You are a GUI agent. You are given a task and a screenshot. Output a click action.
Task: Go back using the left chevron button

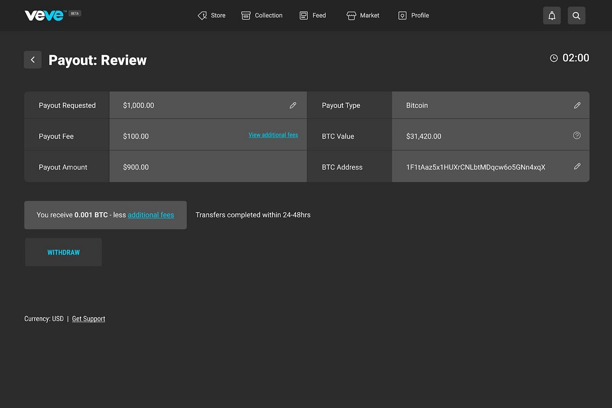coord(33,60)
